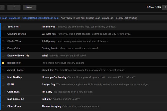The image size is (167, 111).
Task: Click the yellow importance marker on Bill Belichick
Action: (3, 63)
